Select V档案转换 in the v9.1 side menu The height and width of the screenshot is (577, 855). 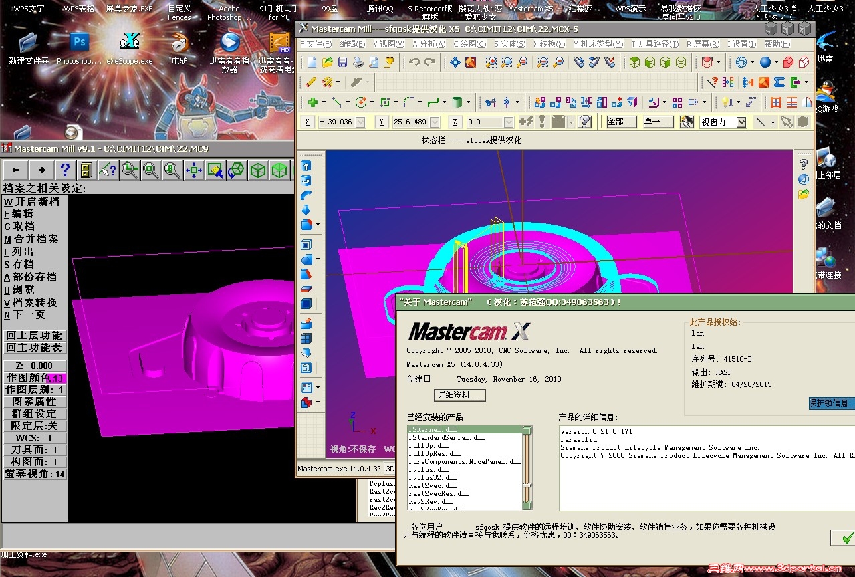31,302
